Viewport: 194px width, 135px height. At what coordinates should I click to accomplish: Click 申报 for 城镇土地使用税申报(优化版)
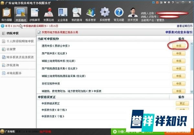click(179, 61)
